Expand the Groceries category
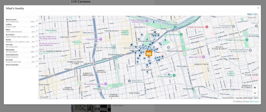266x112 pixels. tap(37, 36)
